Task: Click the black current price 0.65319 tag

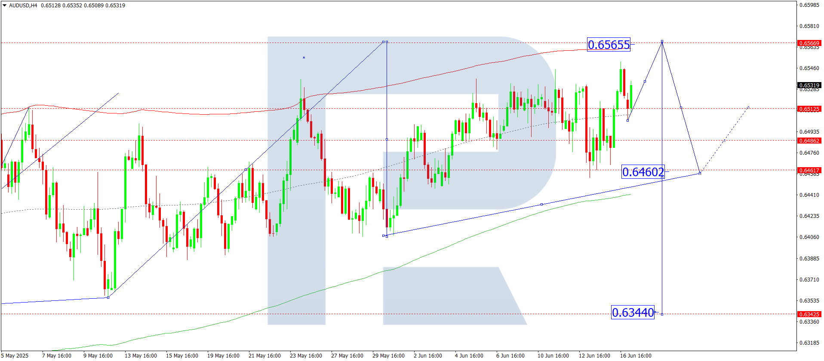Action: point(809,86)
